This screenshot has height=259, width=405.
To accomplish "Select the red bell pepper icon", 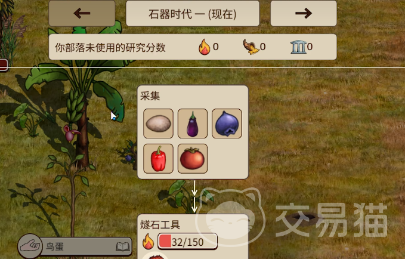I will tap(158, 159).
